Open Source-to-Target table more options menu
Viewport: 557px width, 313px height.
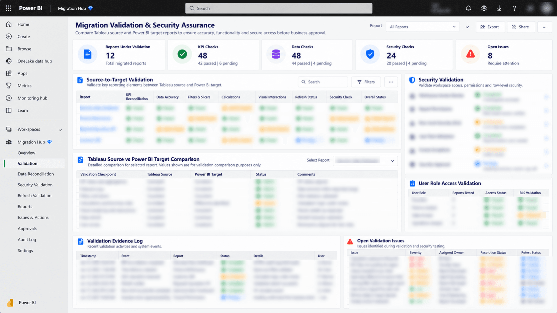point(391,82)
